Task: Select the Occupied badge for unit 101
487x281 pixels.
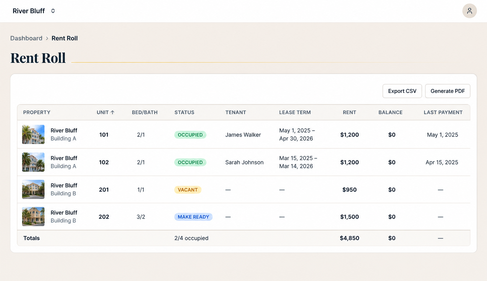Action: tap(190, 135)
